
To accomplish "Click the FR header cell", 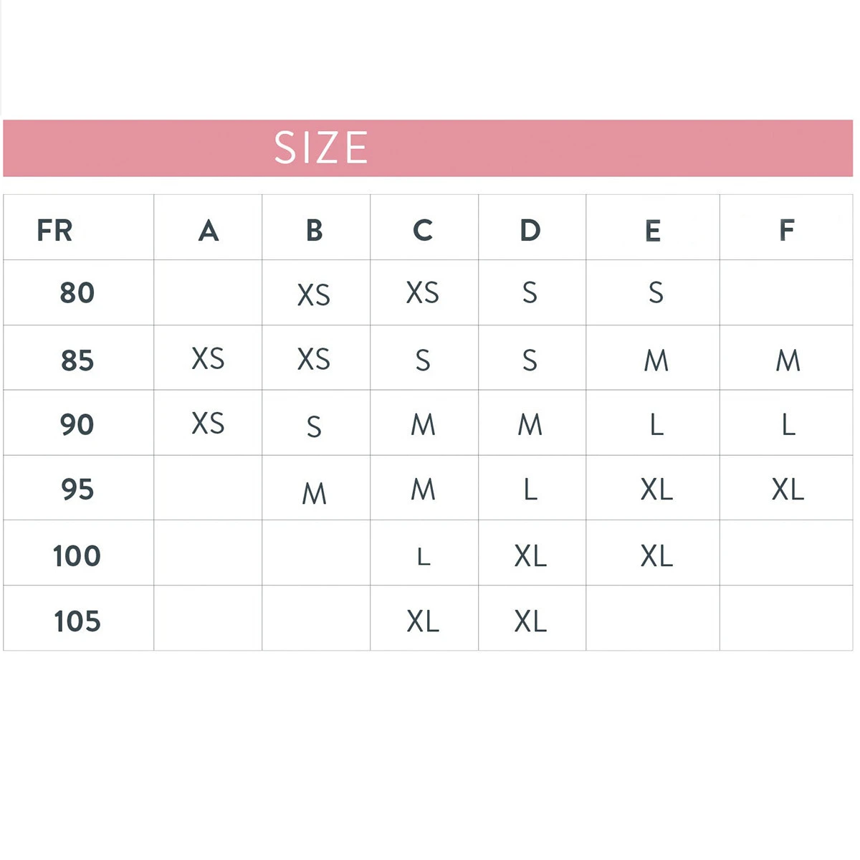I will pyautogui.click(x=55, y=231).
